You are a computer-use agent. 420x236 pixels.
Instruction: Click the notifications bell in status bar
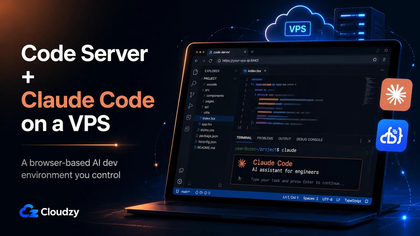[366, 201]
